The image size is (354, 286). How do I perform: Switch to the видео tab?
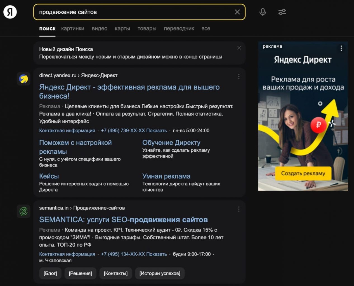click(100, 28)
